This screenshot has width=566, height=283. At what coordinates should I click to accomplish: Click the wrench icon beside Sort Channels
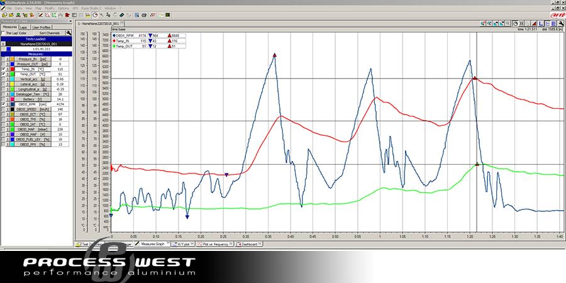pyautogui.click(x=67, y=33)
